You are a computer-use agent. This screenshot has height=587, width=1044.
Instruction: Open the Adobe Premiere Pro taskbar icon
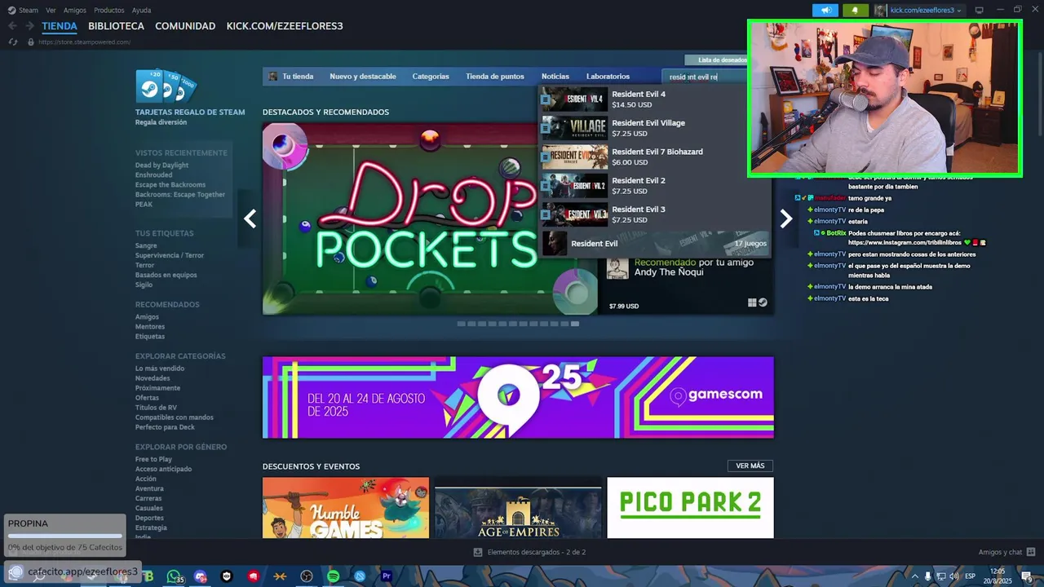tap(386, 576)
